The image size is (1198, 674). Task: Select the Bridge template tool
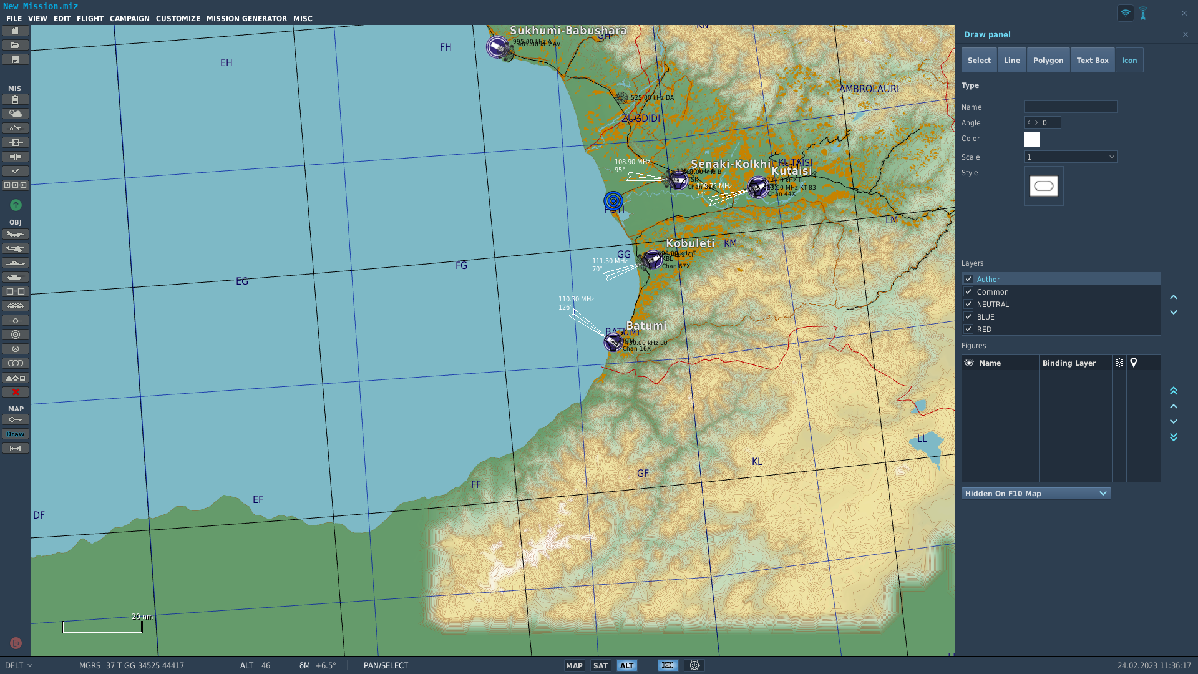16,306
